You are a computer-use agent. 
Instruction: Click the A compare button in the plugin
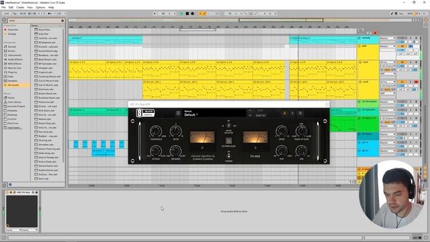click(284, 113)
